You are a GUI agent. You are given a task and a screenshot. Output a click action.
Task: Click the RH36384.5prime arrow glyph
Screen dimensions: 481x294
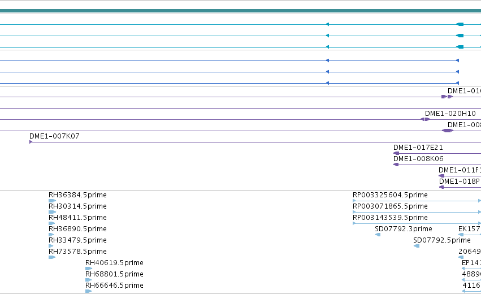(x=52, y=201)
